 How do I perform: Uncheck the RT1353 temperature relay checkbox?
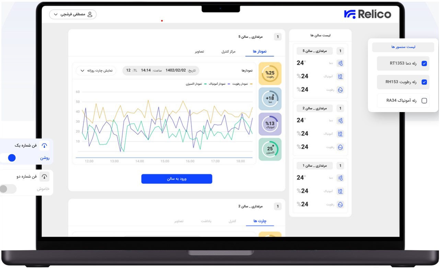click(x=424, y=63)
